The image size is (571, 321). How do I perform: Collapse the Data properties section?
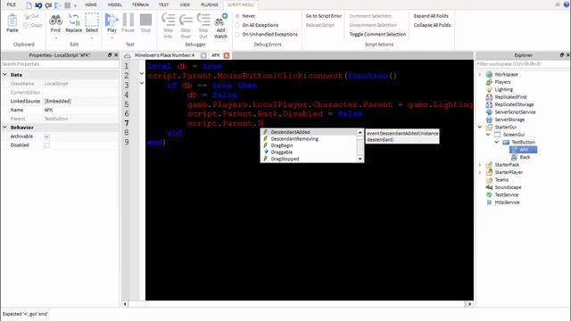(5, 75)
